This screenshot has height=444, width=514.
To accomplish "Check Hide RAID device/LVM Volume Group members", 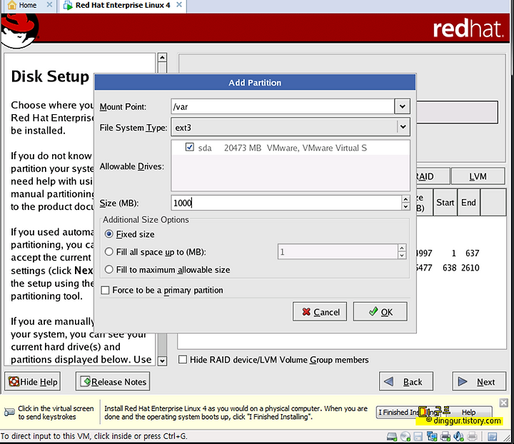I will coord(183,360).
